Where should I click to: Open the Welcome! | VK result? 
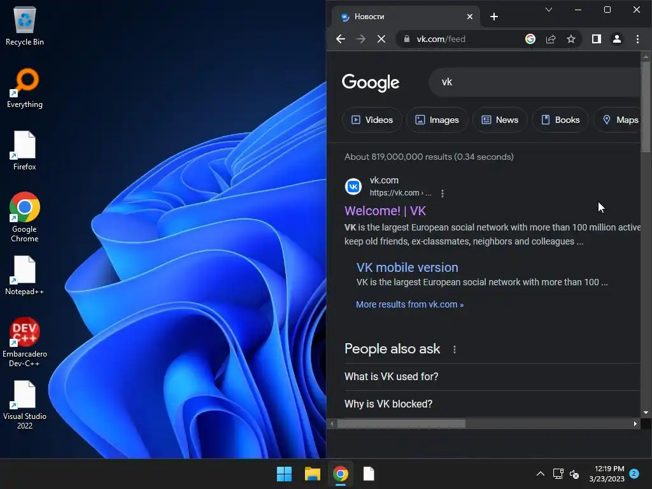(385, 211)
